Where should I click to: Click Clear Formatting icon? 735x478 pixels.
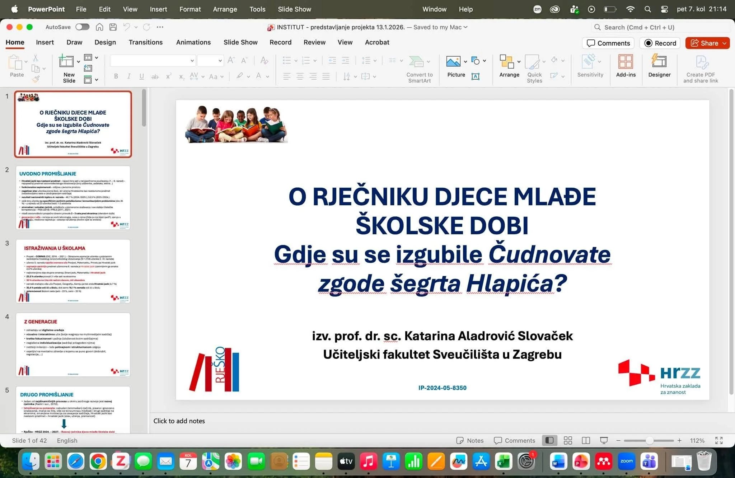click(264, 60)
